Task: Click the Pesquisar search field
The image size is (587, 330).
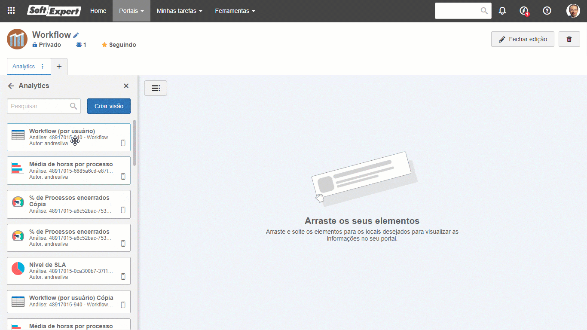Action: [x=38, y=106]
